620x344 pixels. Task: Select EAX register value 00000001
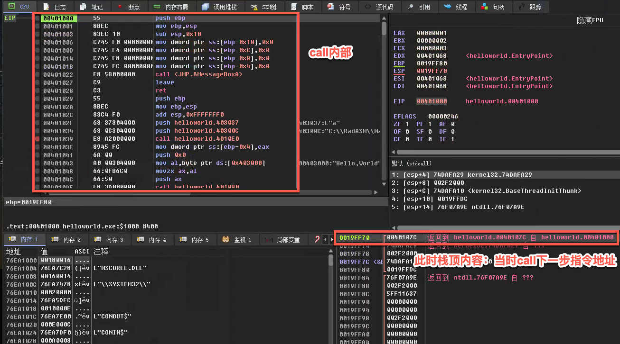(432, 33)
